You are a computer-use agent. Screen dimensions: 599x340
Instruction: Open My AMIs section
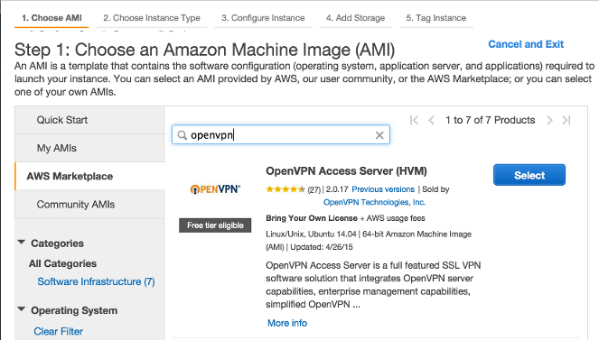pos(89,148)
